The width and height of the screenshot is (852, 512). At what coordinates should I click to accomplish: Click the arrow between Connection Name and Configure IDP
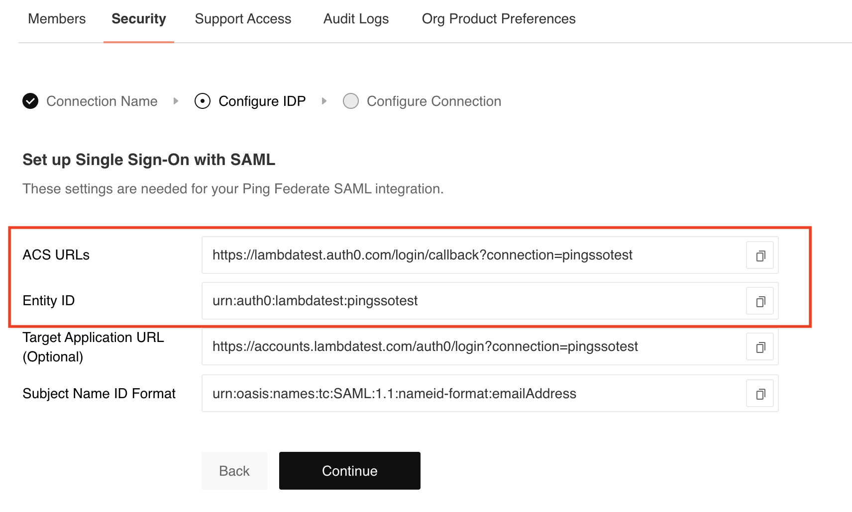[176, 101]
